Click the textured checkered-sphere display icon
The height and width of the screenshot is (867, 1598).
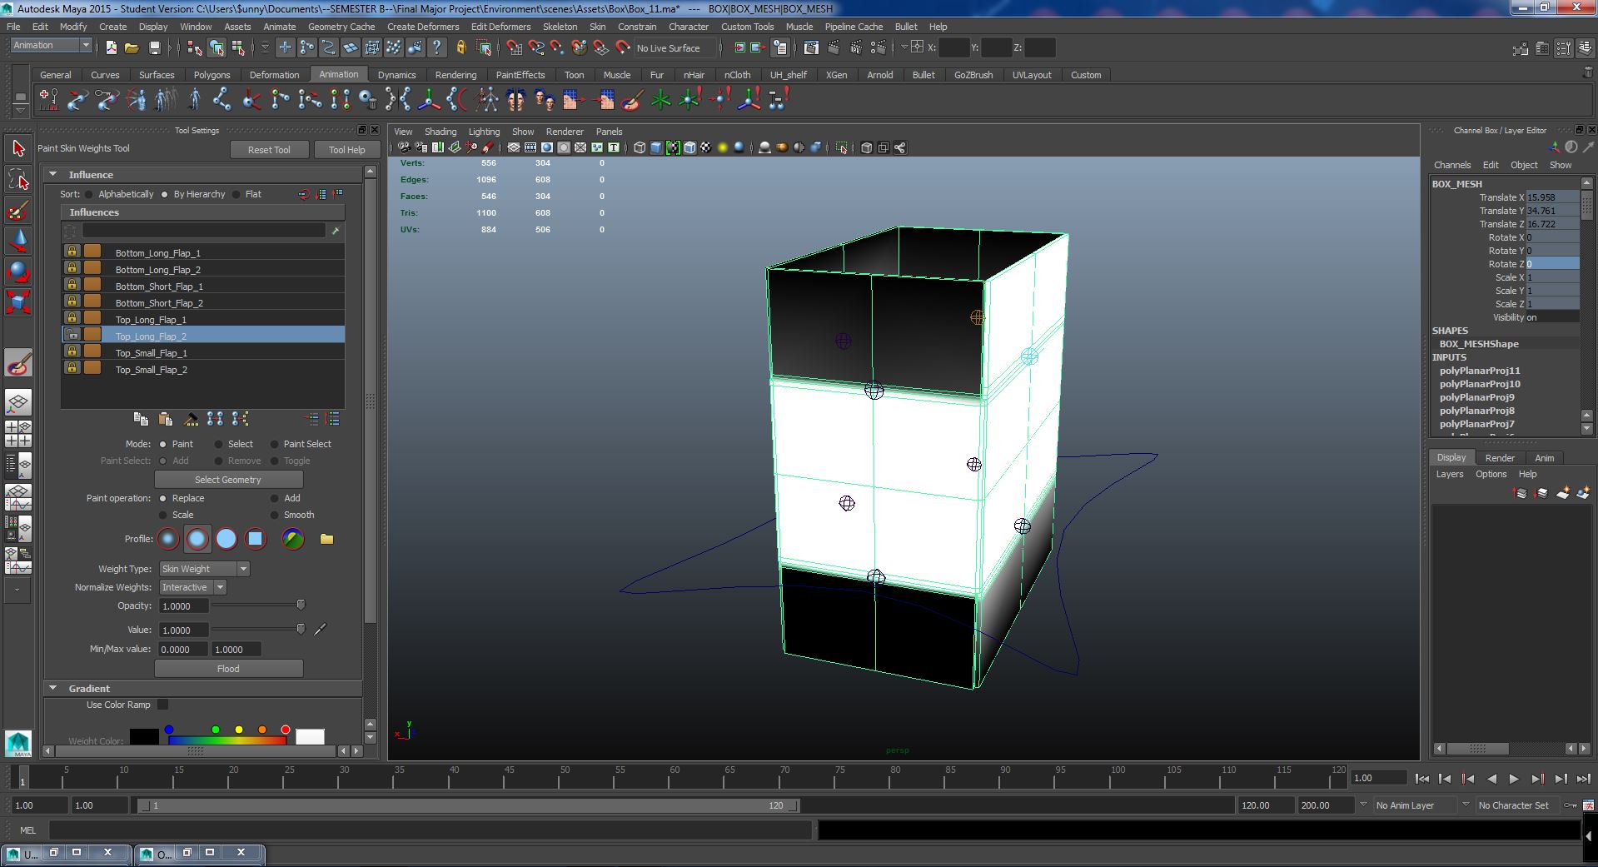[706, 147]
